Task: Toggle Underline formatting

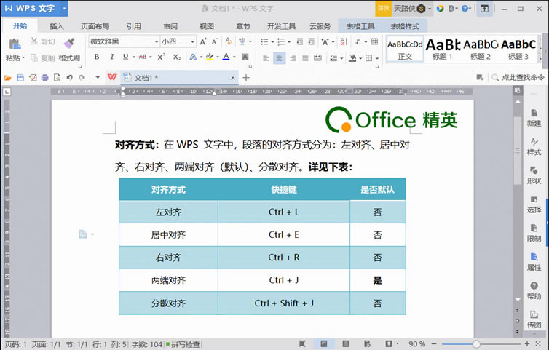Action: click(125, 57)
